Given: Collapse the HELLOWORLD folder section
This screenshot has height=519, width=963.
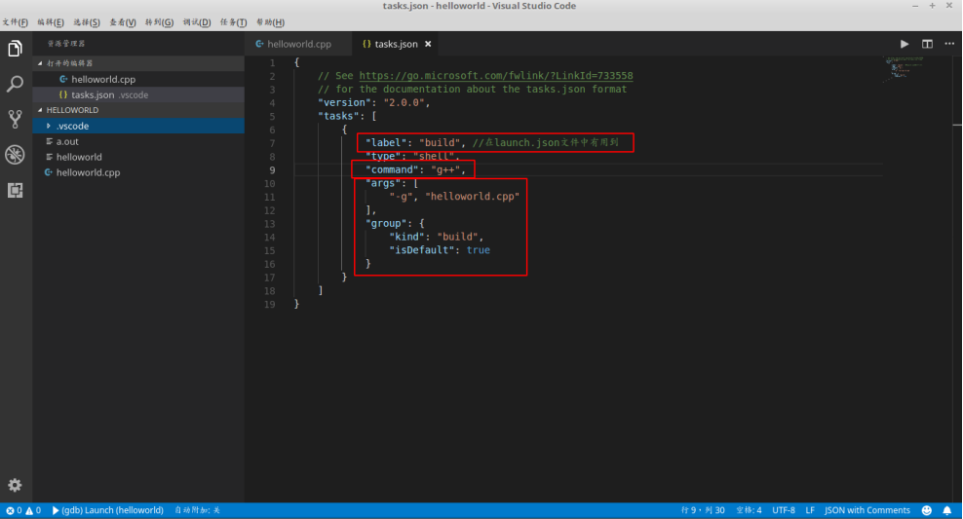Looking at the screenshot, I should click(138, 110).
